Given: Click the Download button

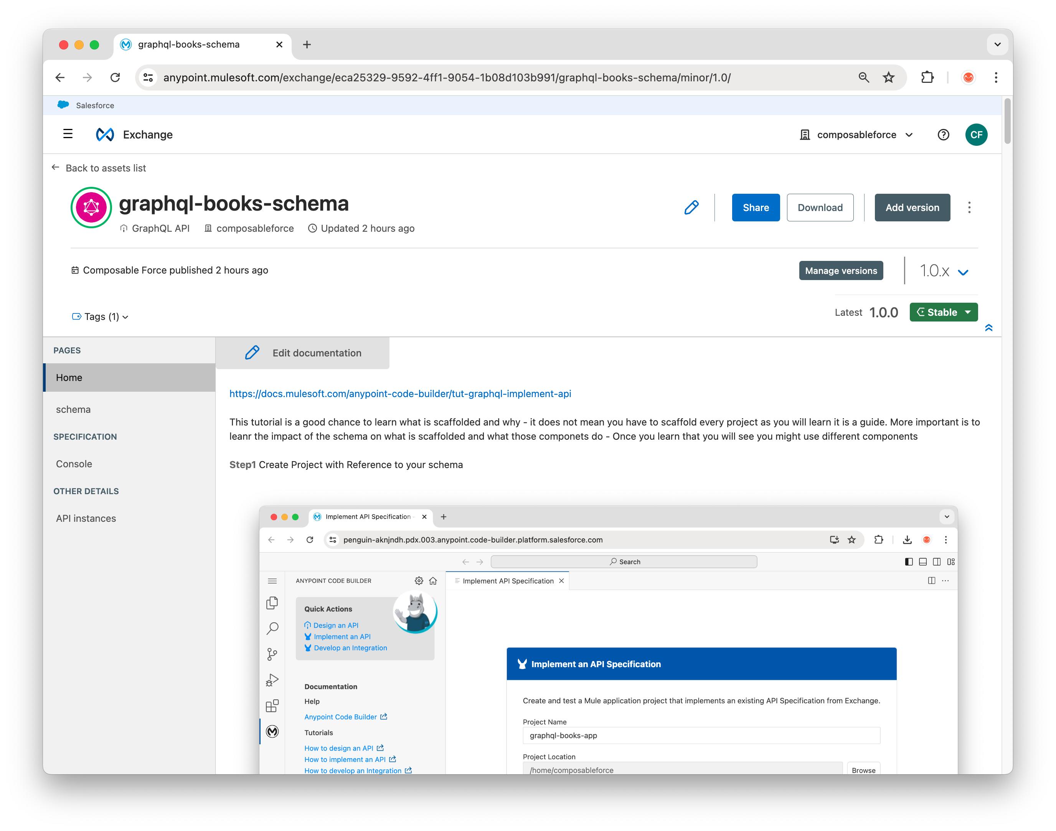Looking at the screenshot, I should tap(820, 208).
